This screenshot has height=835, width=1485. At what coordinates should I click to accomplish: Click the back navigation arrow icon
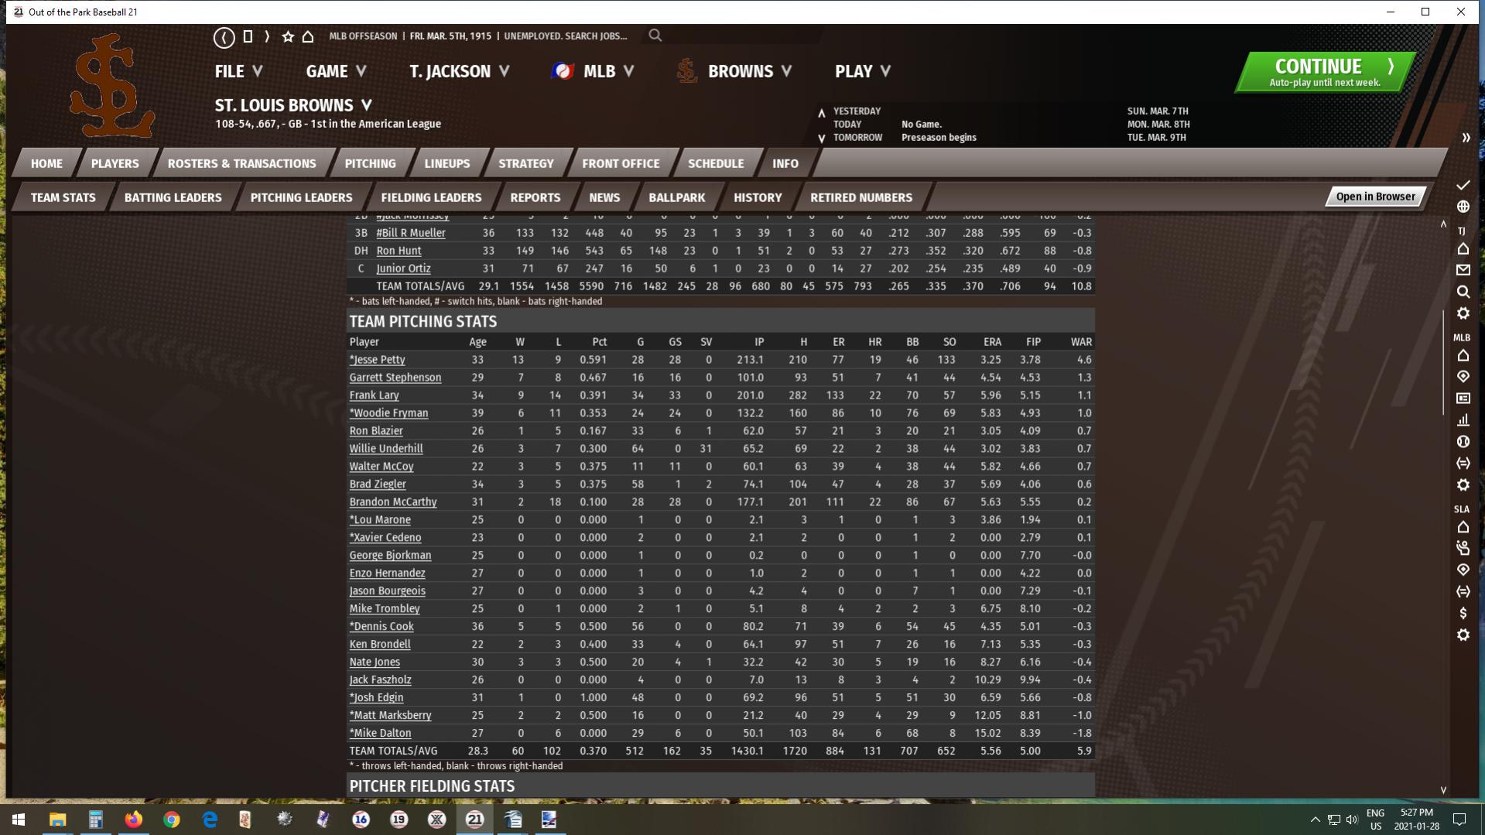pyautogui.click(x=224, y=36)
